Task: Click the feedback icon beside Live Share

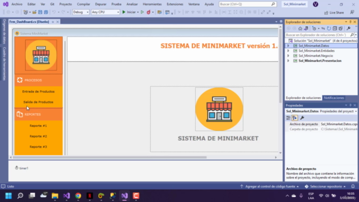Action: [x=352, y=12]
